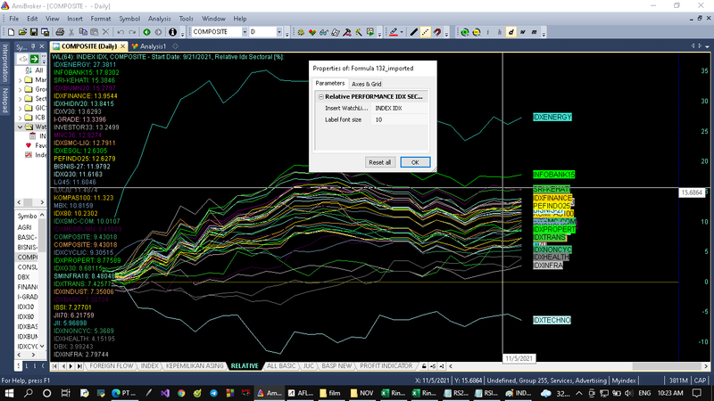Expand the Markets folder in symbol tree
Viewport: 714px width, 401px height.
(x=20, y=79)
